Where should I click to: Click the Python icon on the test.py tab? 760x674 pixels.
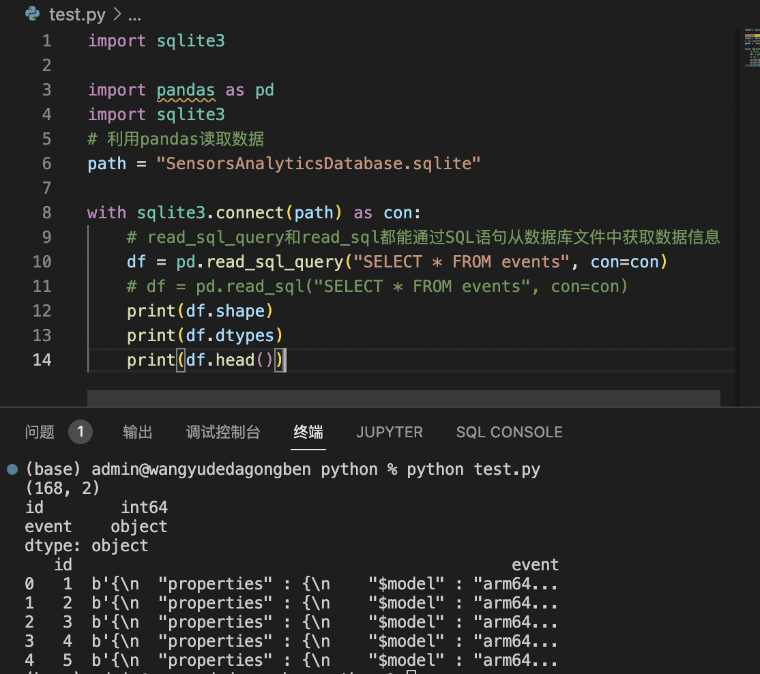[x=32, y=13]
